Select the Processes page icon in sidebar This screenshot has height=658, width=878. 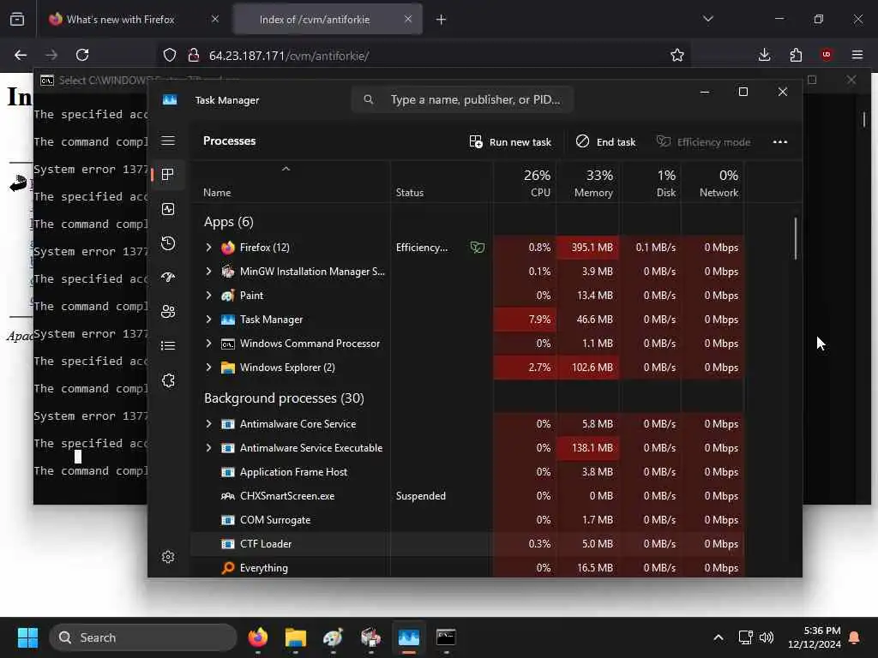click(168, 175)
